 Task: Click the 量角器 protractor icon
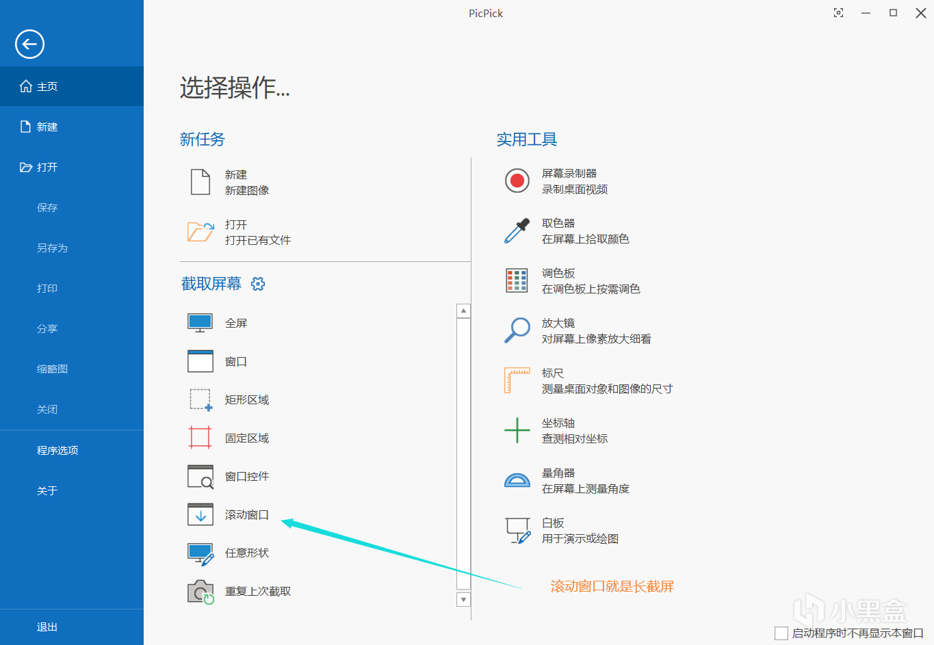(x=517, y=480)
